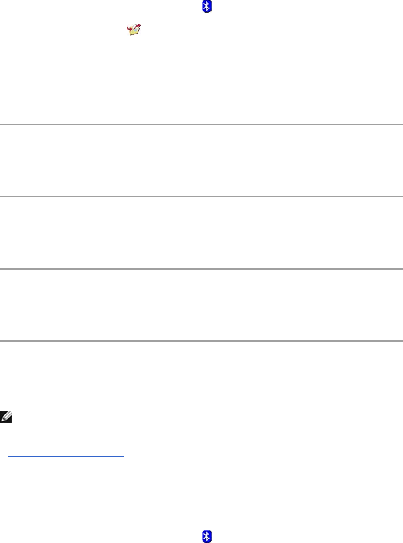Click the Bluetooth icon at page bottom
The width and height of the screenshot is (403, 543).
point(207,536)
